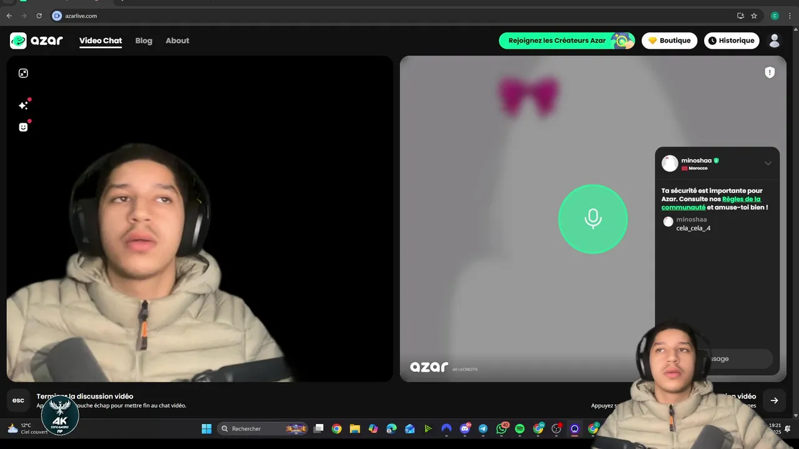Click Rejoignez les Créateurs Azar button
799x449 pixels.
coord(567,41)
